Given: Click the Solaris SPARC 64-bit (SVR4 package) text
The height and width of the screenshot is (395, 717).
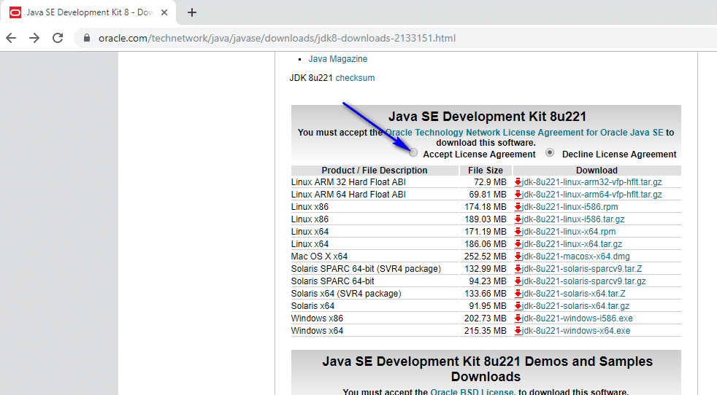Looking at the screenshot, I should (366, 269).
